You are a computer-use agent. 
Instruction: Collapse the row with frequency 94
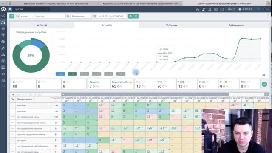click(12, 128)
